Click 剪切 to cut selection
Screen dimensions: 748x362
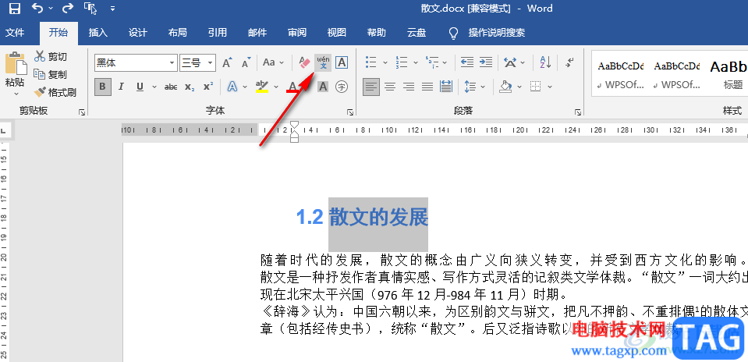pyautogui.click(x=51, y=57)
